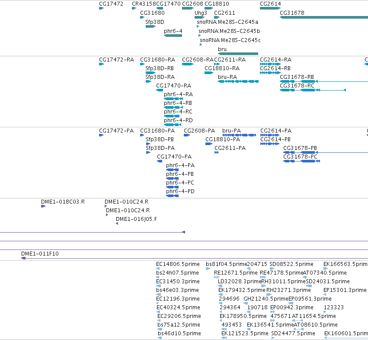The image size is (368, 340).
Task: Click the phr6-4-PA protein label
Action: (x=180, y=165)
